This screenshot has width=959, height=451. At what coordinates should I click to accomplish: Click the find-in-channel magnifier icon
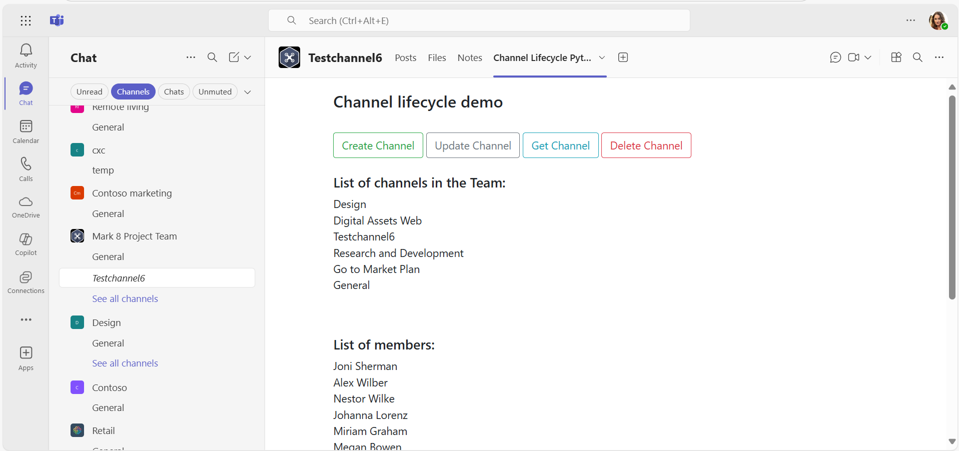click(x=917, y=57)
